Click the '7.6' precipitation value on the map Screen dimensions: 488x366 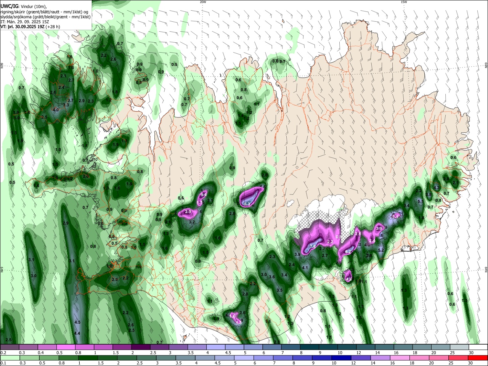(312, 246)
